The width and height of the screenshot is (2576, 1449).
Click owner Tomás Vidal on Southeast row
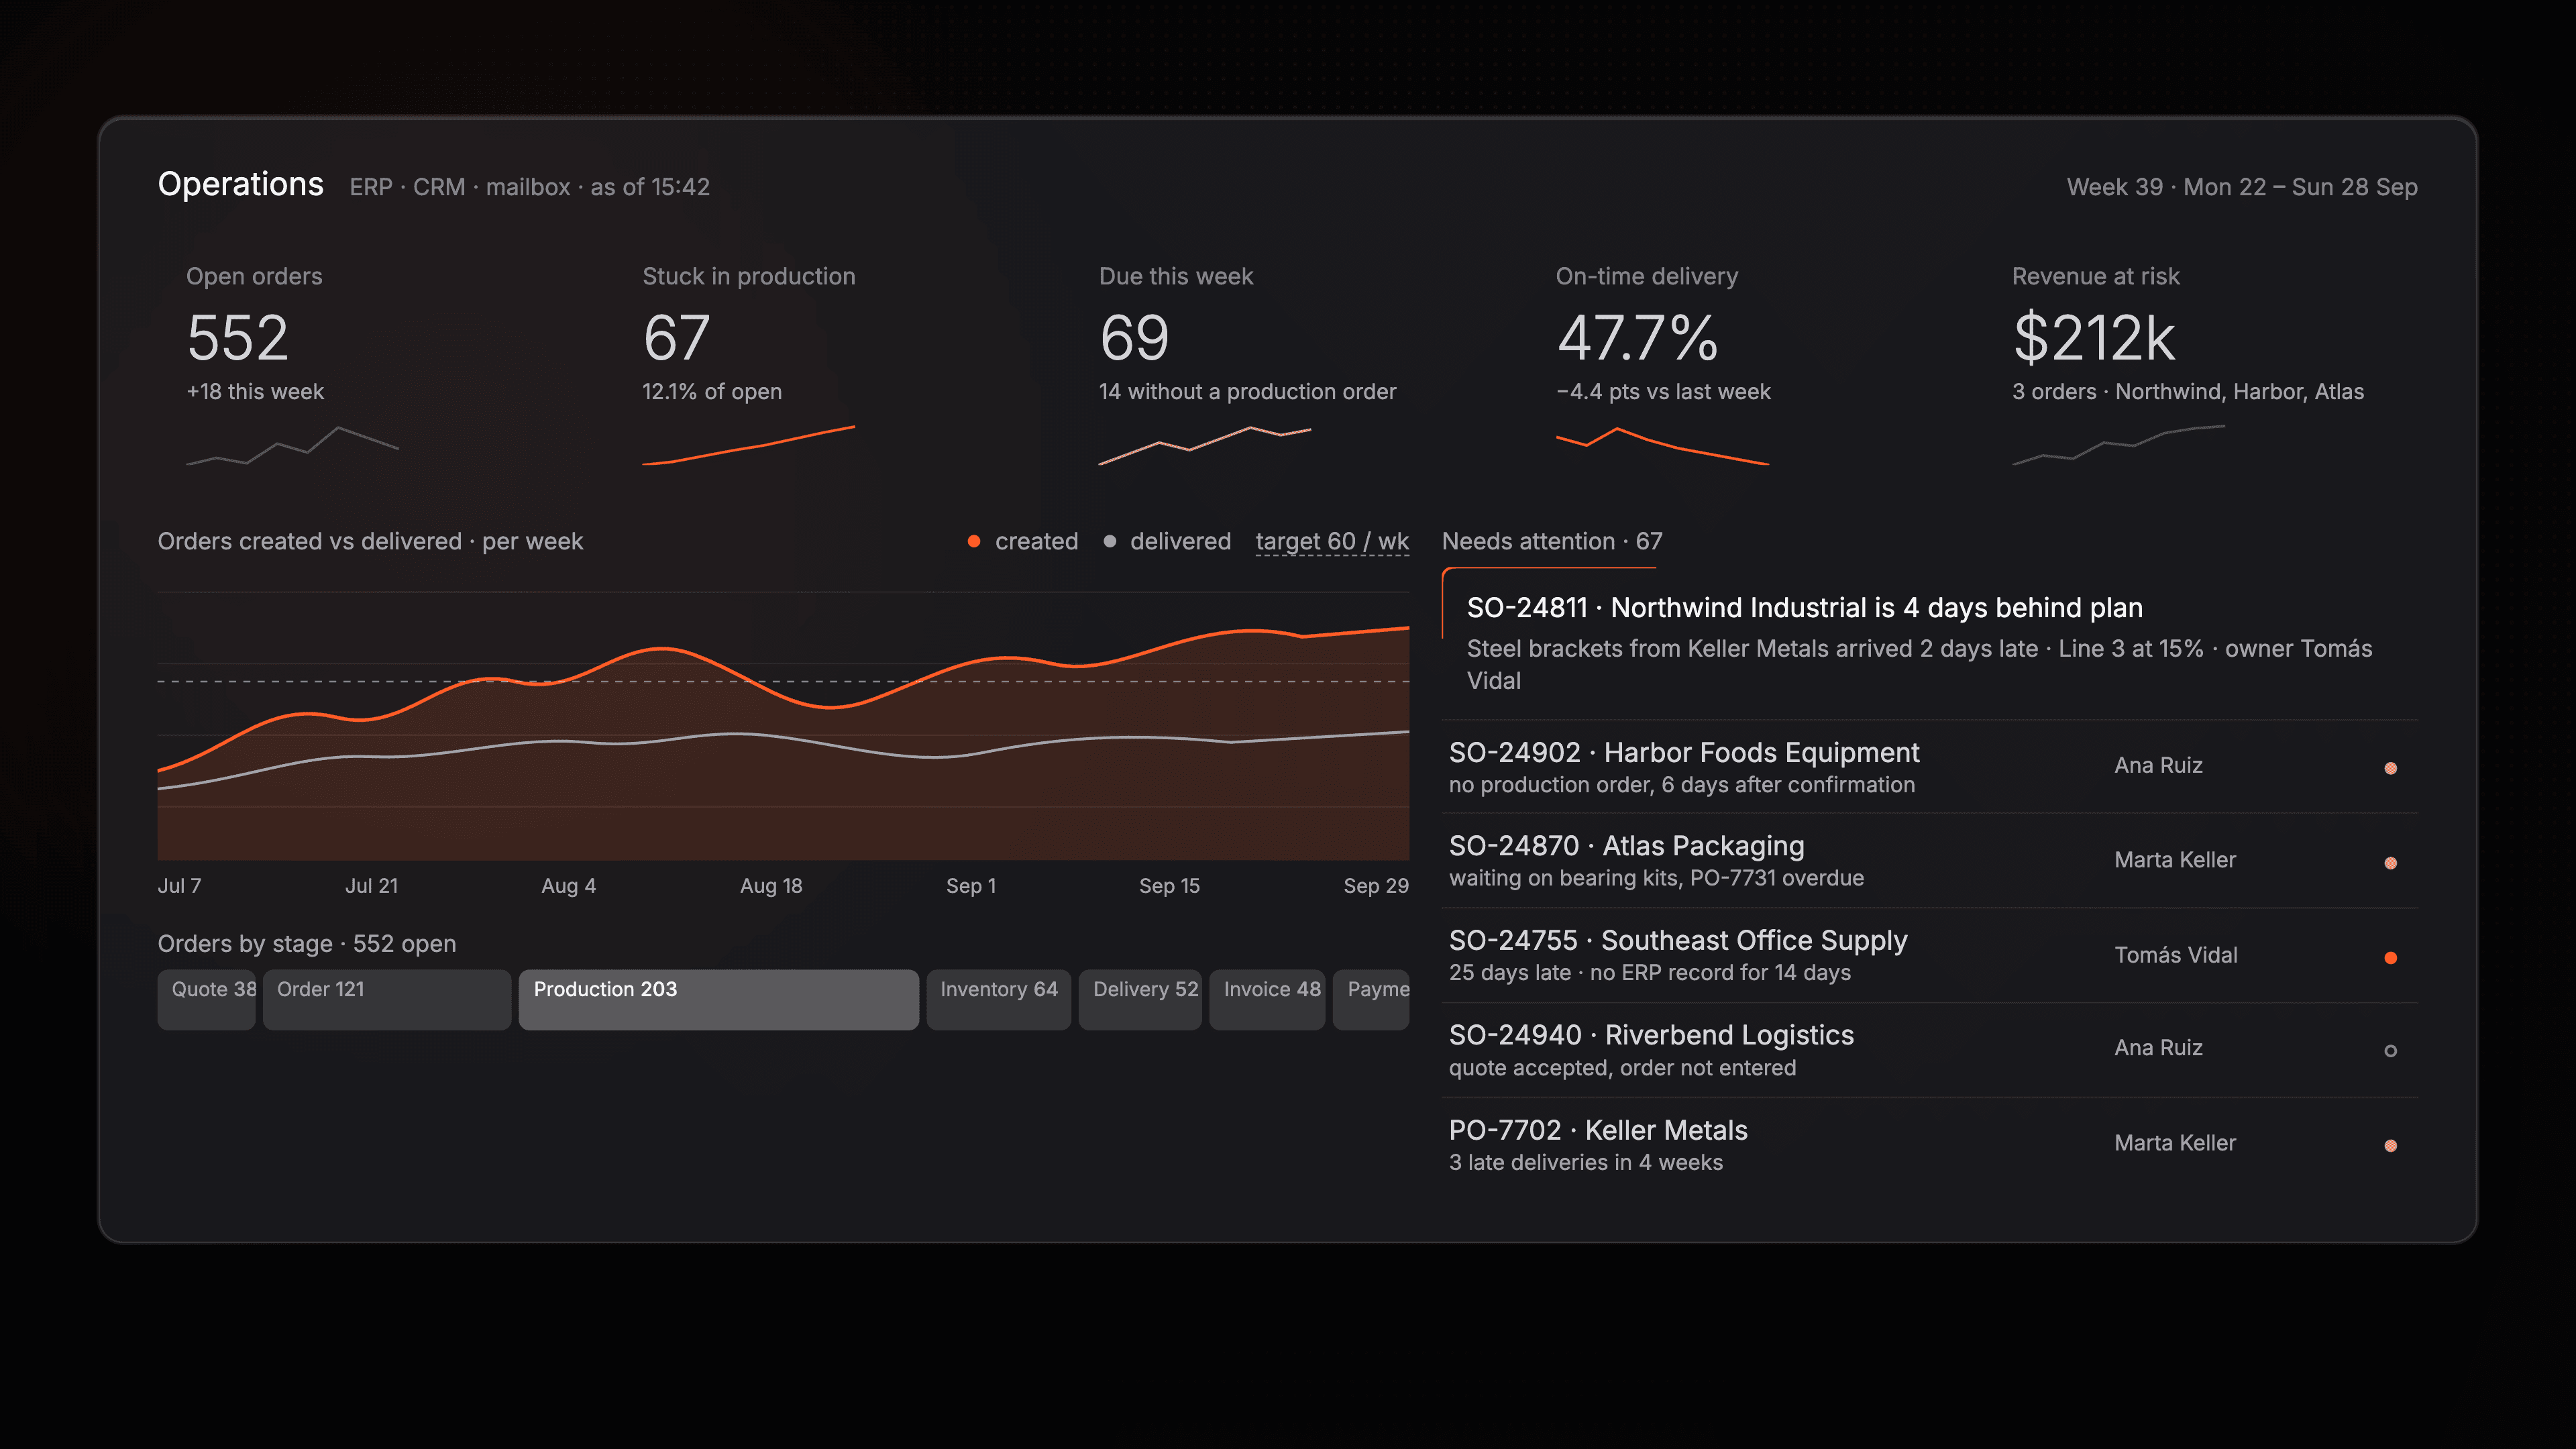click(2176, 955)
